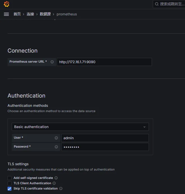Go to 连接 breadcrumb

(30, 14)
